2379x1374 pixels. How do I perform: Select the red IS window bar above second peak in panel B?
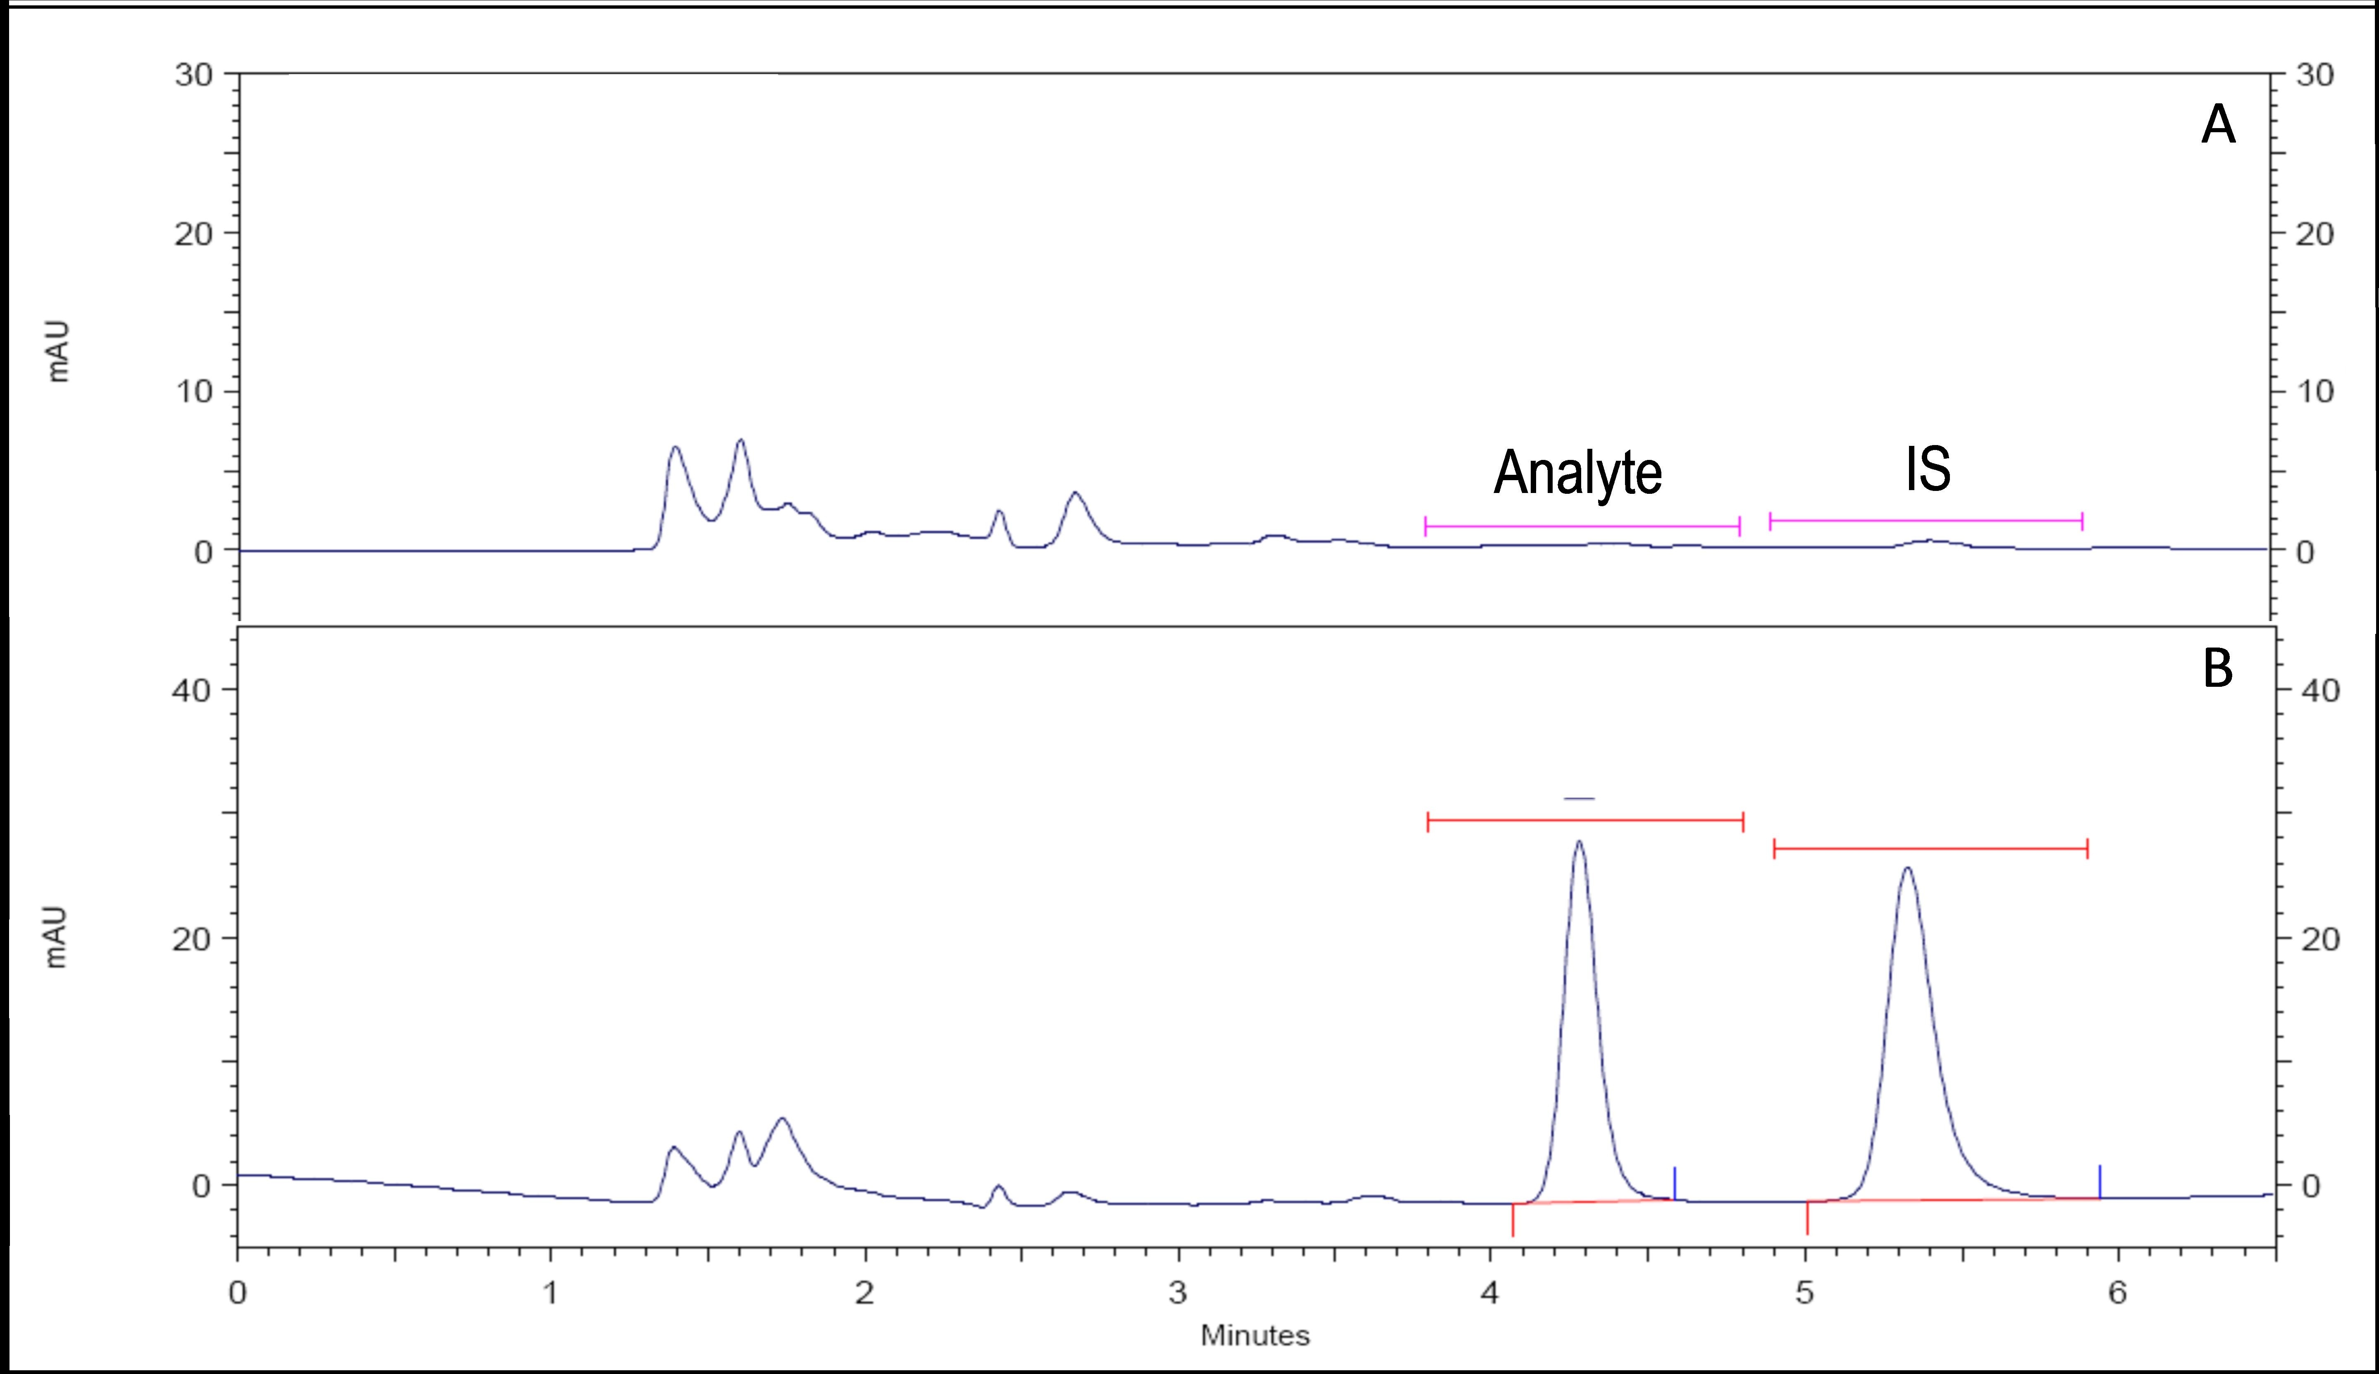click(1930, 848)
